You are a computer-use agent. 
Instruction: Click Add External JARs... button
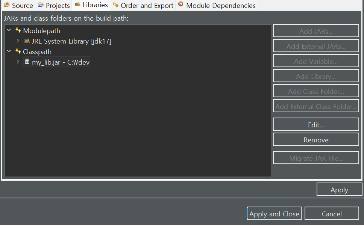[x=316, y=46]
